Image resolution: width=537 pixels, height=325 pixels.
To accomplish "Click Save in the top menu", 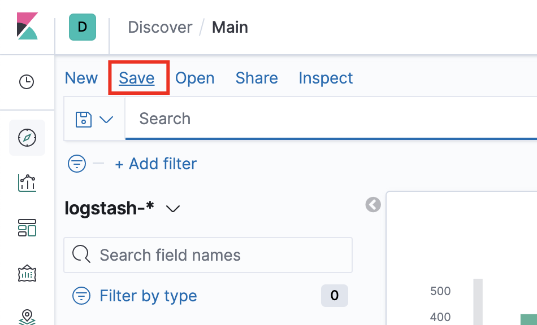I will pyautogui.click(x=137, y=78).
